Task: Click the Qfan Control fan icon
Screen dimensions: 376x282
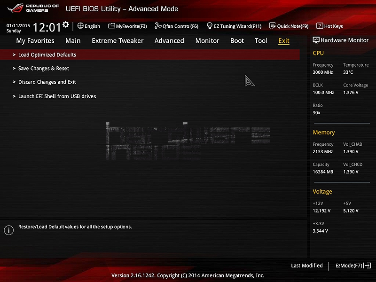Action: pyautogui.click(x=158, y=26)
